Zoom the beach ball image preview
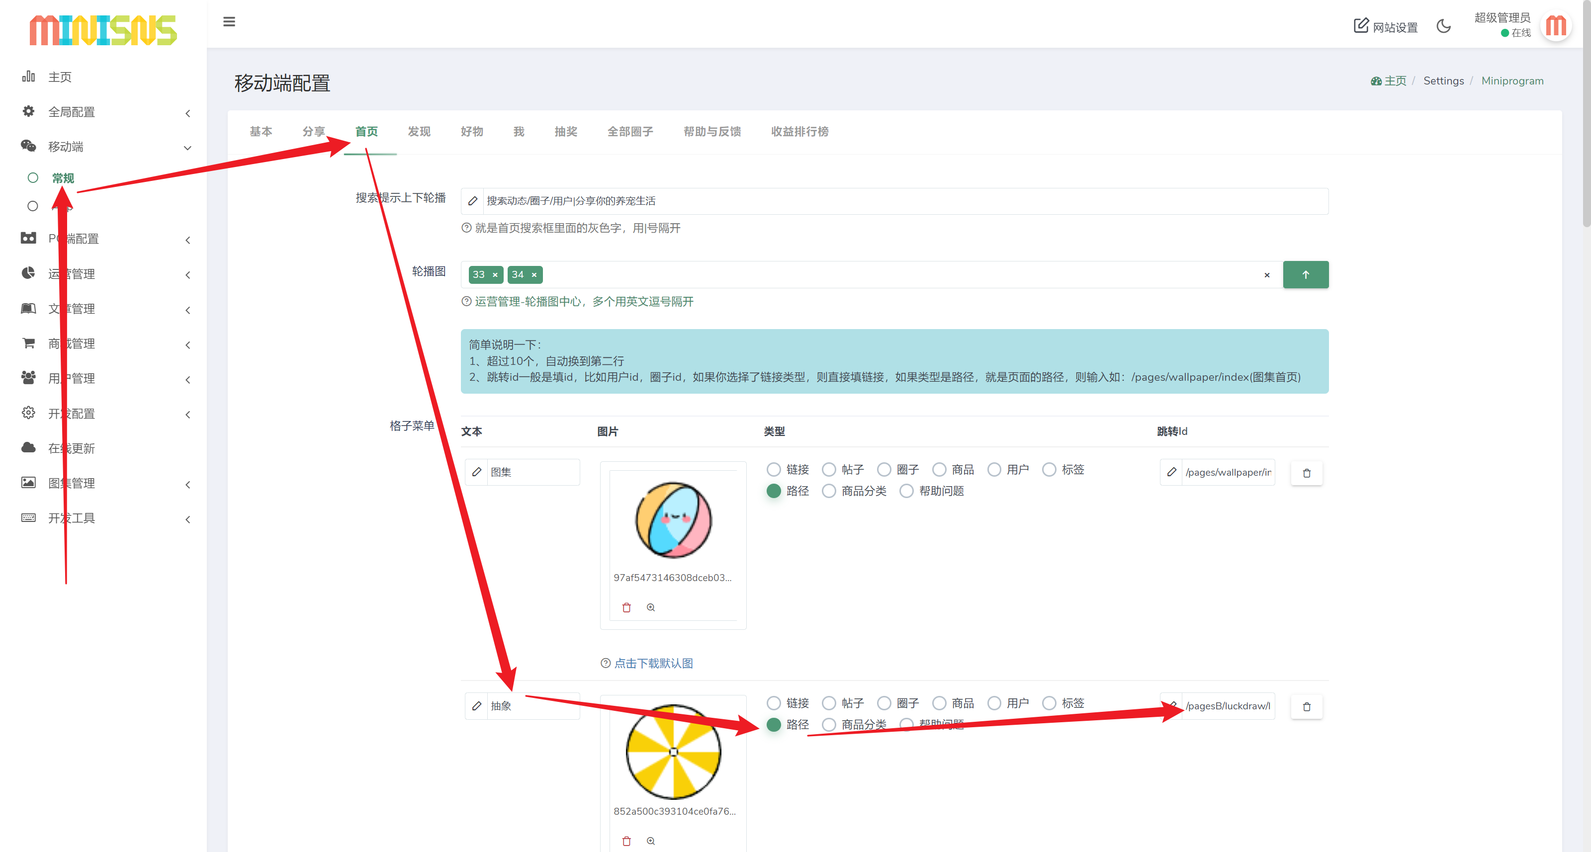This screenshot has width=1591, height=852. (650, 607)
